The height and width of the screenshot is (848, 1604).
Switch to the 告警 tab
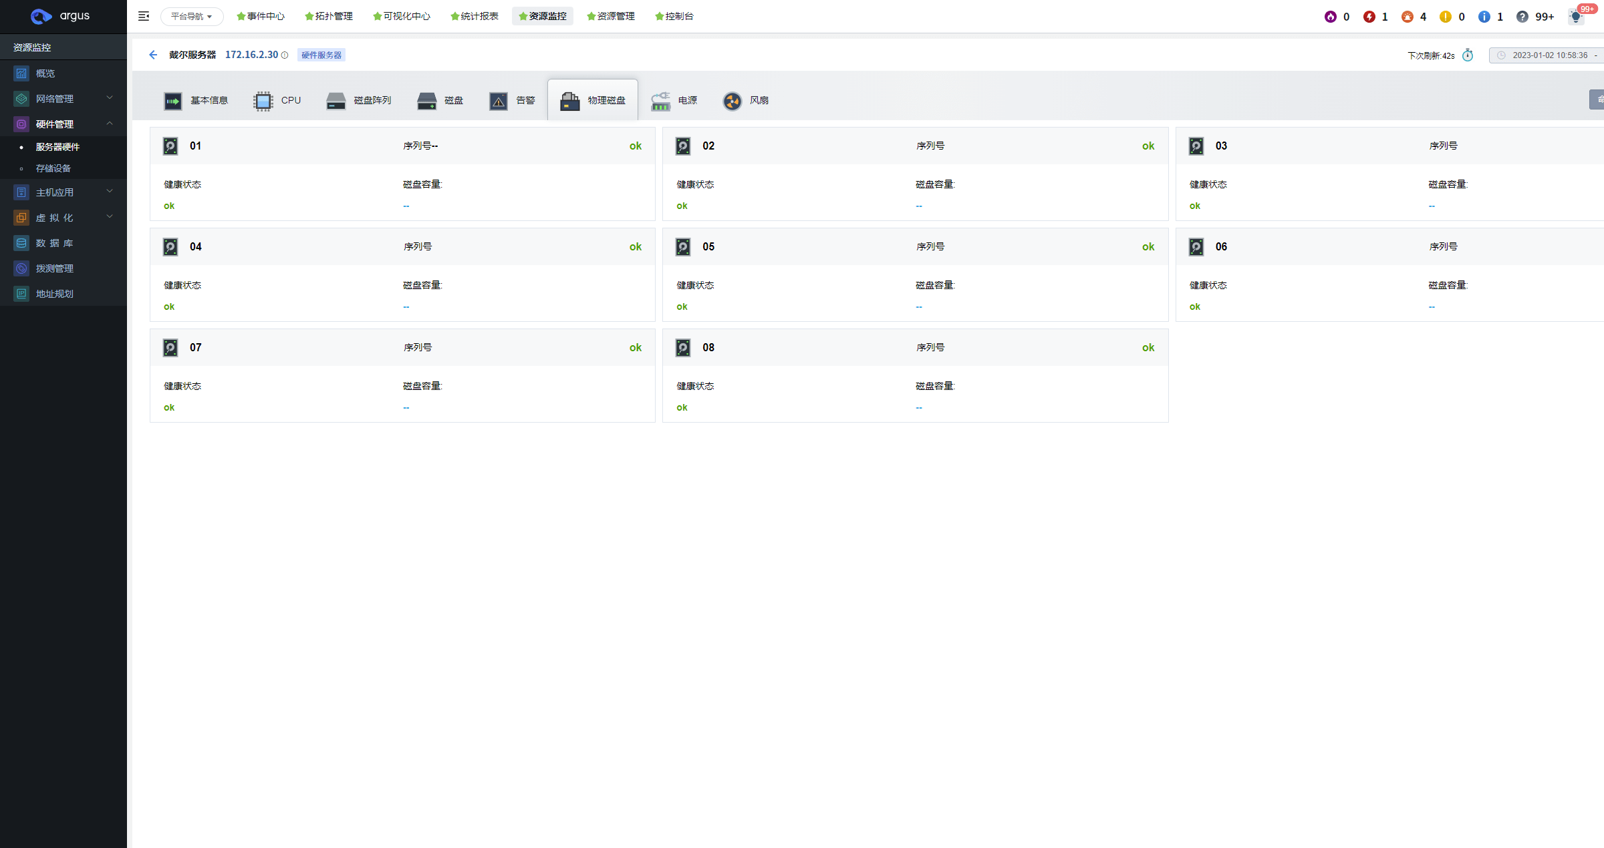[x=512, y=101]
